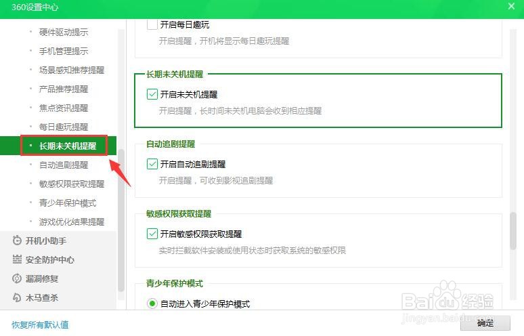Click the 青少年保护模式 section heading
This screenshot has height=336, width=524.
175,284
